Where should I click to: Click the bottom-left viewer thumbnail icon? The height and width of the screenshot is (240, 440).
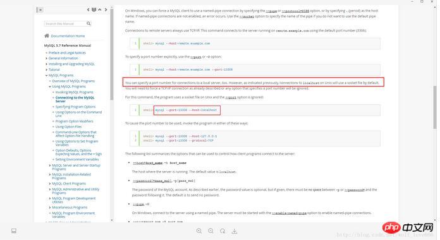[x=14, y=231]
